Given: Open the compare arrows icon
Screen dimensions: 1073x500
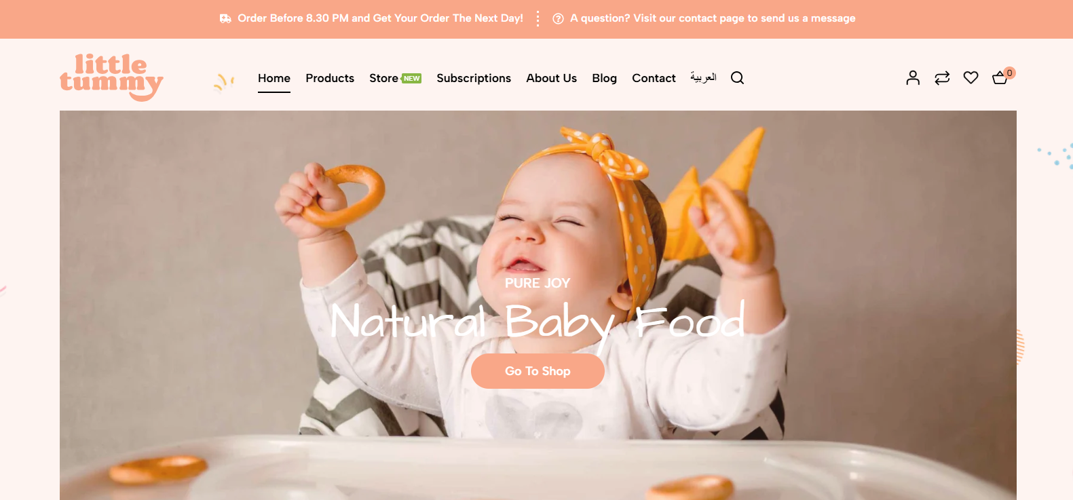Looking at the screenshot, I should tap(942, 78).
